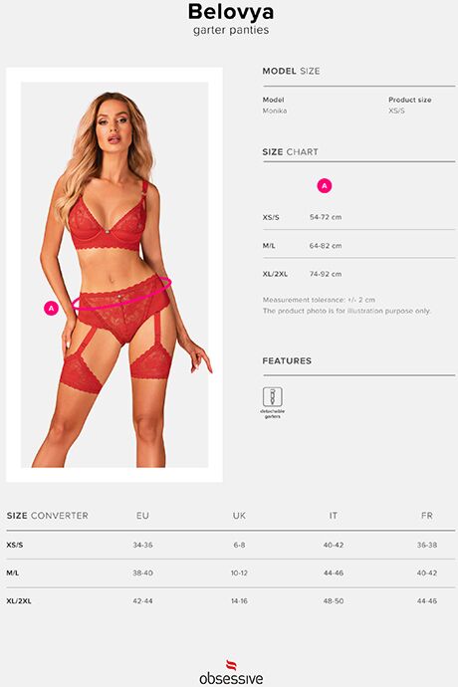Viewport: 458px width, 687px height.
Task: Click the model product photo
Action: pyautogui.click(x=114, y=275)
